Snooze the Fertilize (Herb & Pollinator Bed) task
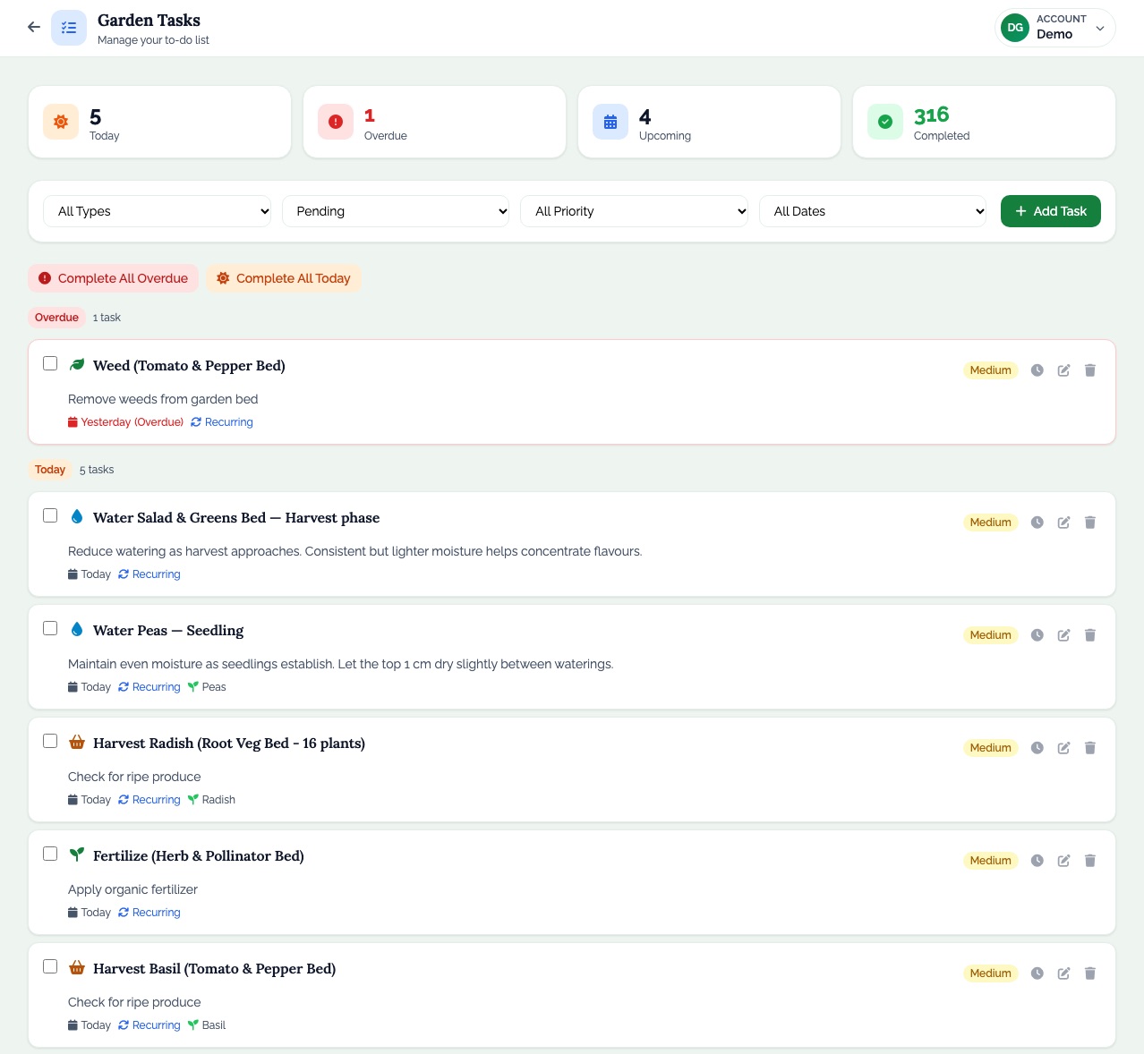Screen dimensions: 1144x1054 (x=1037, y=861)
